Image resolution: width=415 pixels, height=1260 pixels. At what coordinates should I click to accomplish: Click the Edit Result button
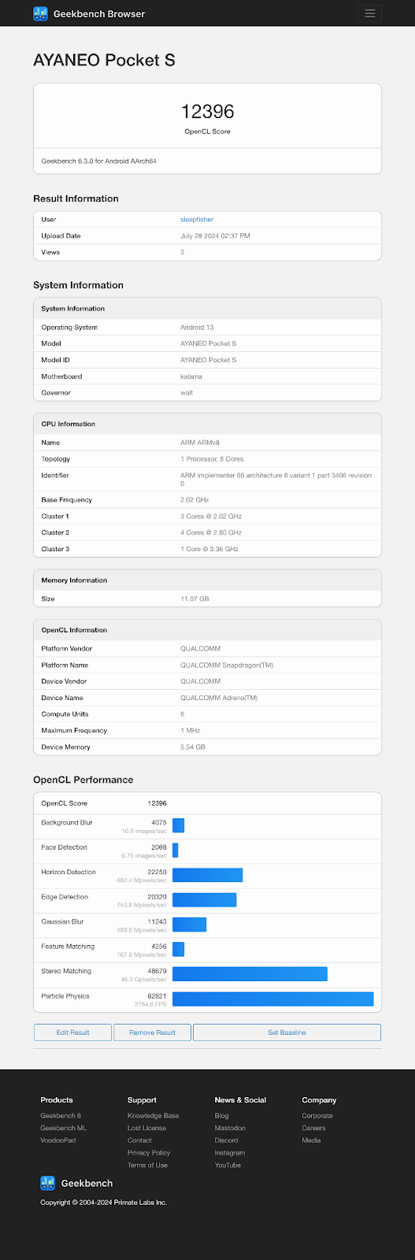tap(72, 1032)
